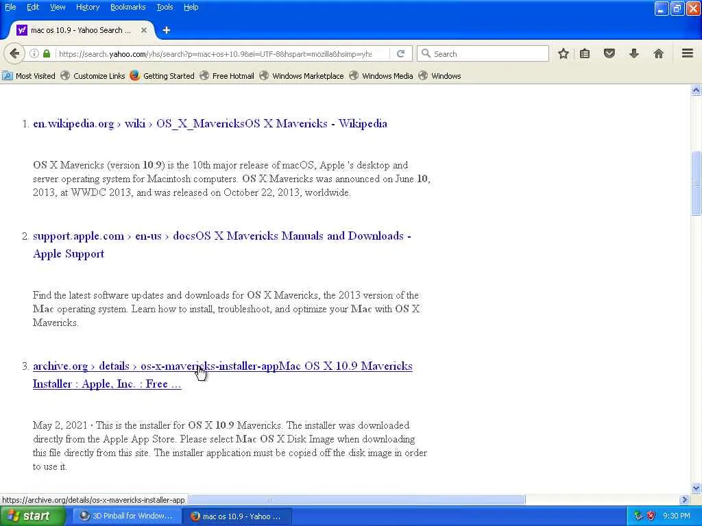
Task: Open the Apple Support Manuals and Downloads result
Action: click(222, 245)
